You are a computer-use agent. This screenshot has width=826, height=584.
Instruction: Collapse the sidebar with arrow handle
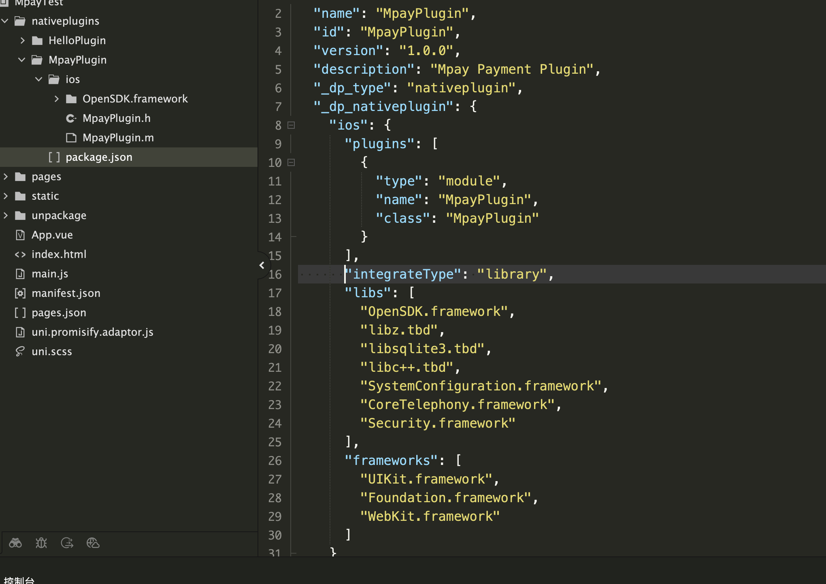point(262,265)
